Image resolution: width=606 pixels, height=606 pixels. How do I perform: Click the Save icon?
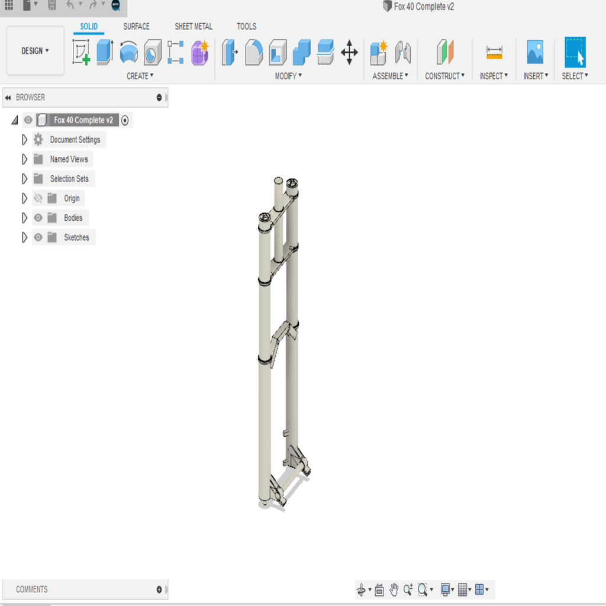click(x=52, y=5)
